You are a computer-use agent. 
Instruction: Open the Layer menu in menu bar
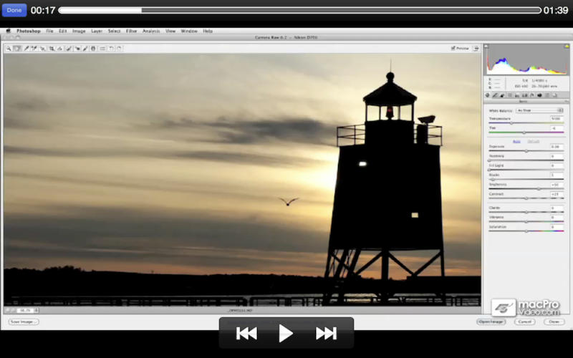[97, 32]
